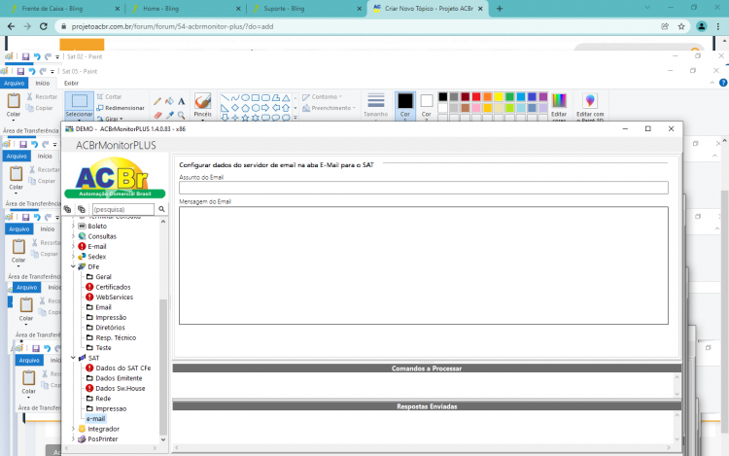Viewport: 729px width, 456px height.
Task: Choose the right arrow shape in Paint shapes
Action: 265,108
